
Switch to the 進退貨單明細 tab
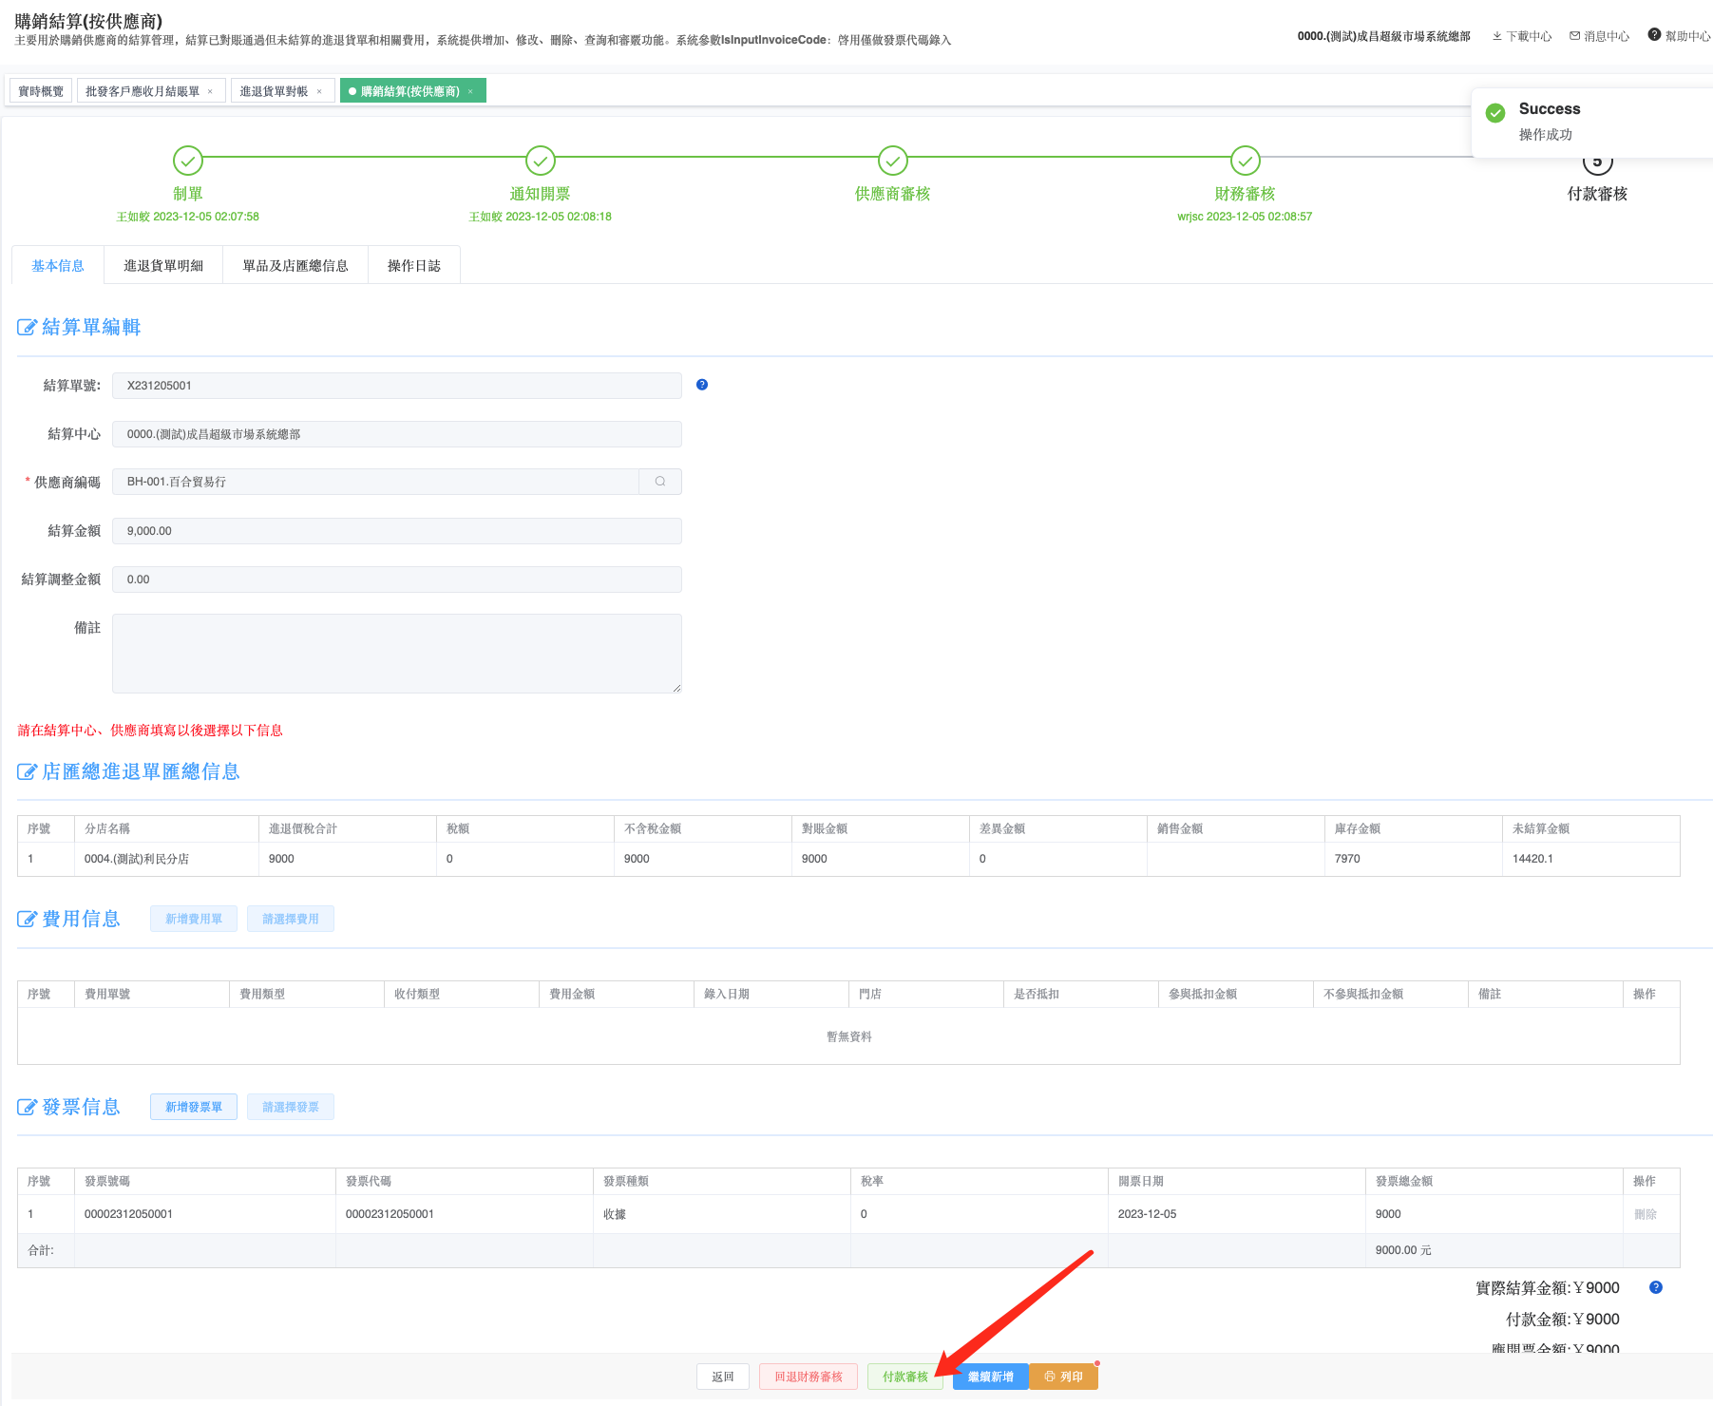(x=163, y=266)
